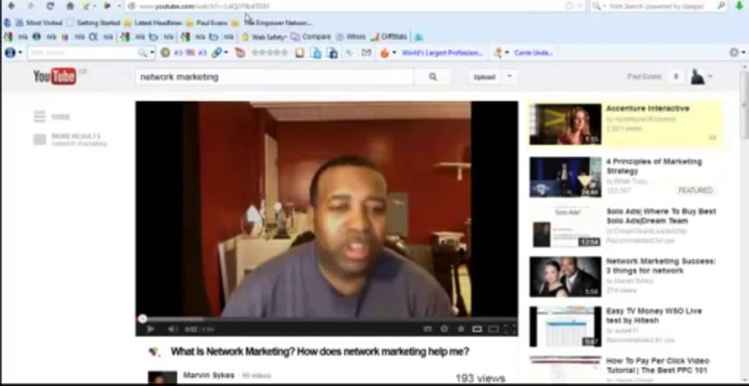The width and height of the screenshot is (749, 386).
Task: Open the Paul Evans account name
Action: click(644, 77)
